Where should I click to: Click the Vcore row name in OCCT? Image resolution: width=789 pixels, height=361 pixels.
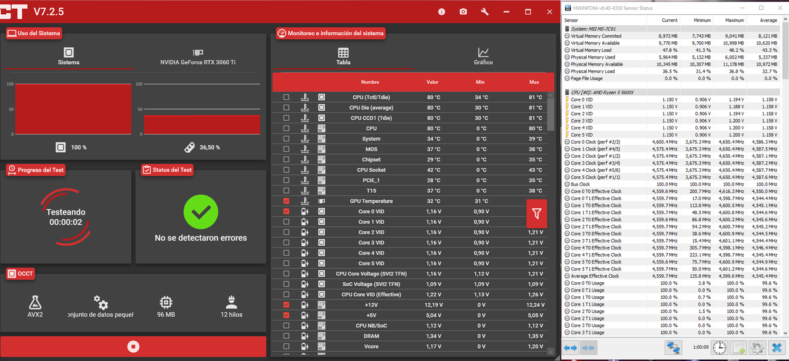pyautogui.click(x=370, y=346)
